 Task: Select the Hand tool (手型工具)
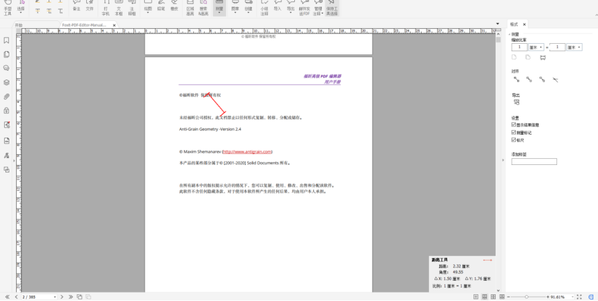coord(7,7)
